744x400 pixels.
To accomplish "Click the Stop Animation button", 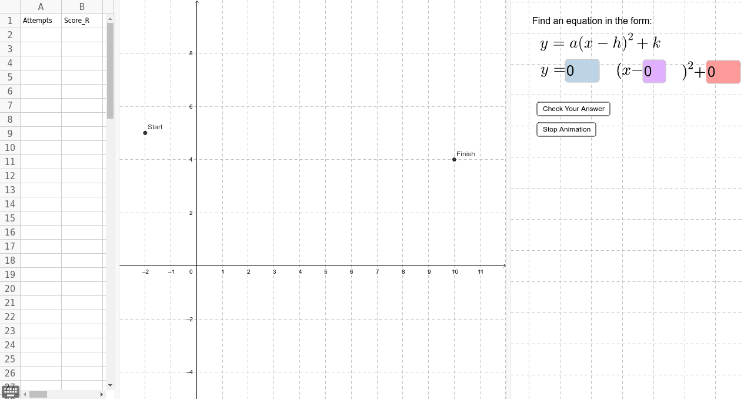I will (566, 129).
